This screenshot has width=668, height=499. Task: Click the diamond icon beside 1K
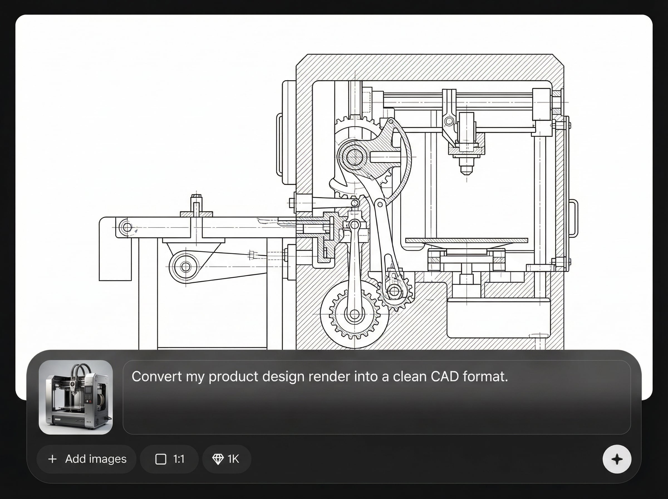pyautogui.click(x=218, y=459)
